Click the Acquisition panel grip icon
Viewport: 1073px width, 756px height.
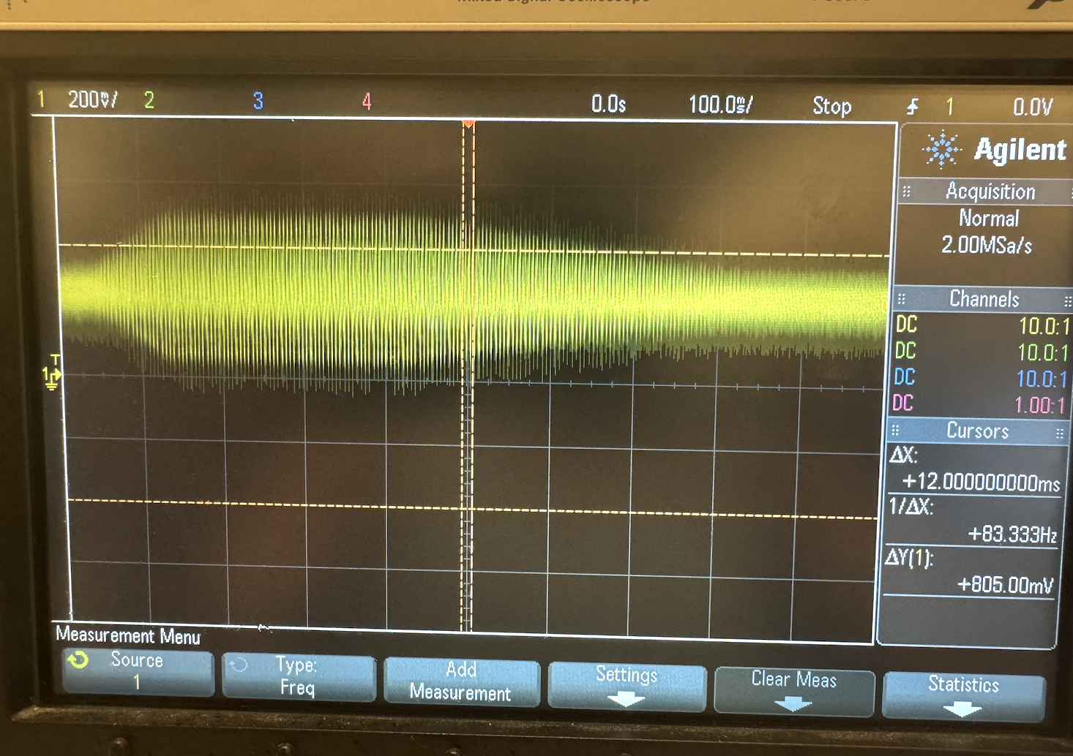coord(908,192)
